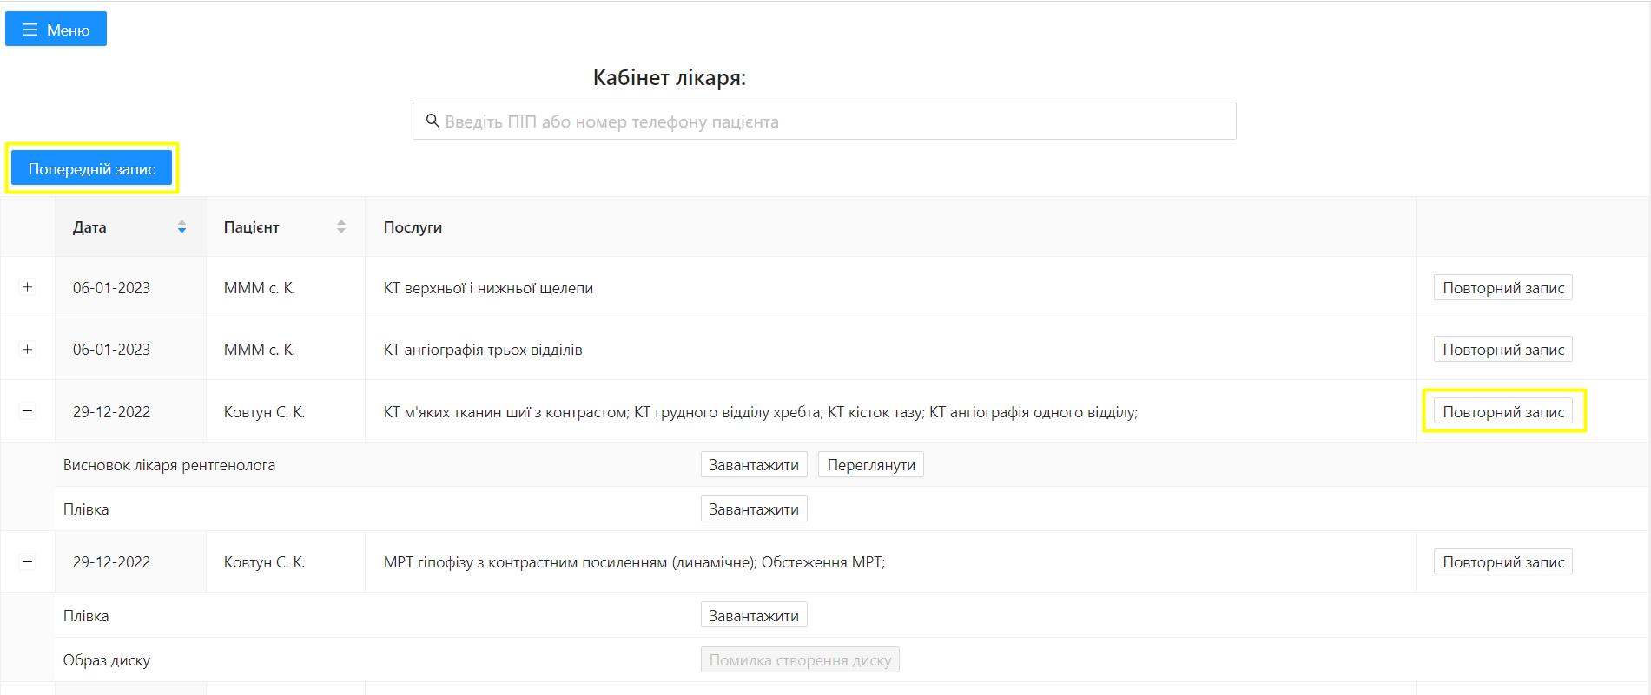Click the Попередній запис button
This screenshot has height=695, width=1651.
pyautogui.click(x=91, y=169)
